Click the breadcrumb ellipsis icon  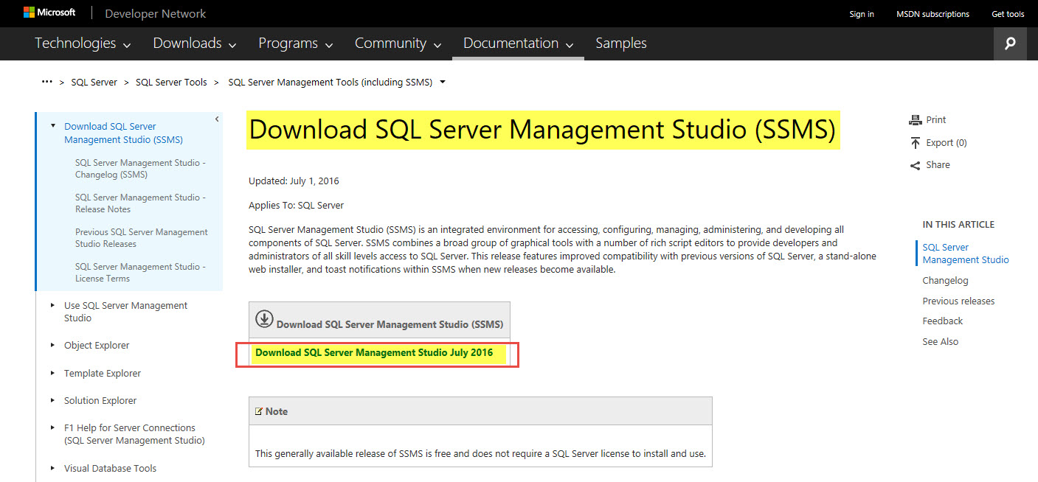(x=47, y=82)
